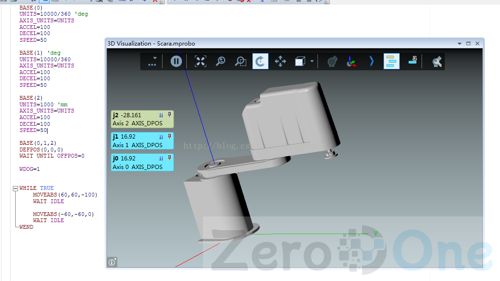Click the info icon in visualization corner
This screenshot has height=281, width=500.
click(112, 262)
